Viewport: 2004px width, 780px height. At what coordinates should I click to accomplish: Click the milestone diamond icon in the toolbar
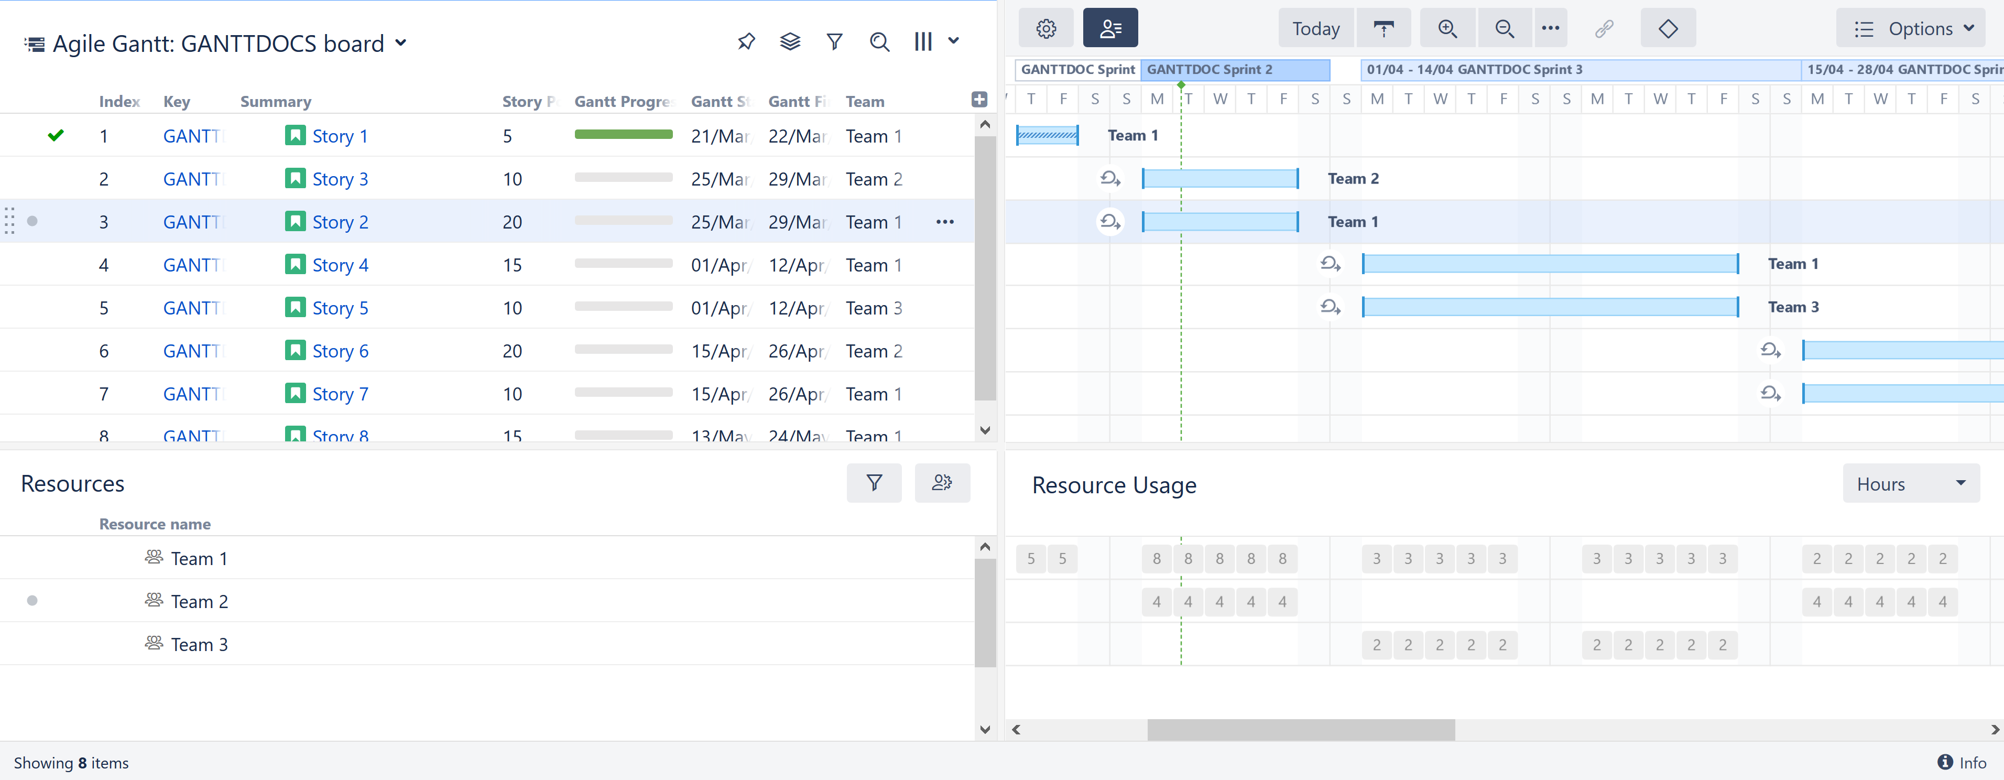click(x=1668, y=27)
